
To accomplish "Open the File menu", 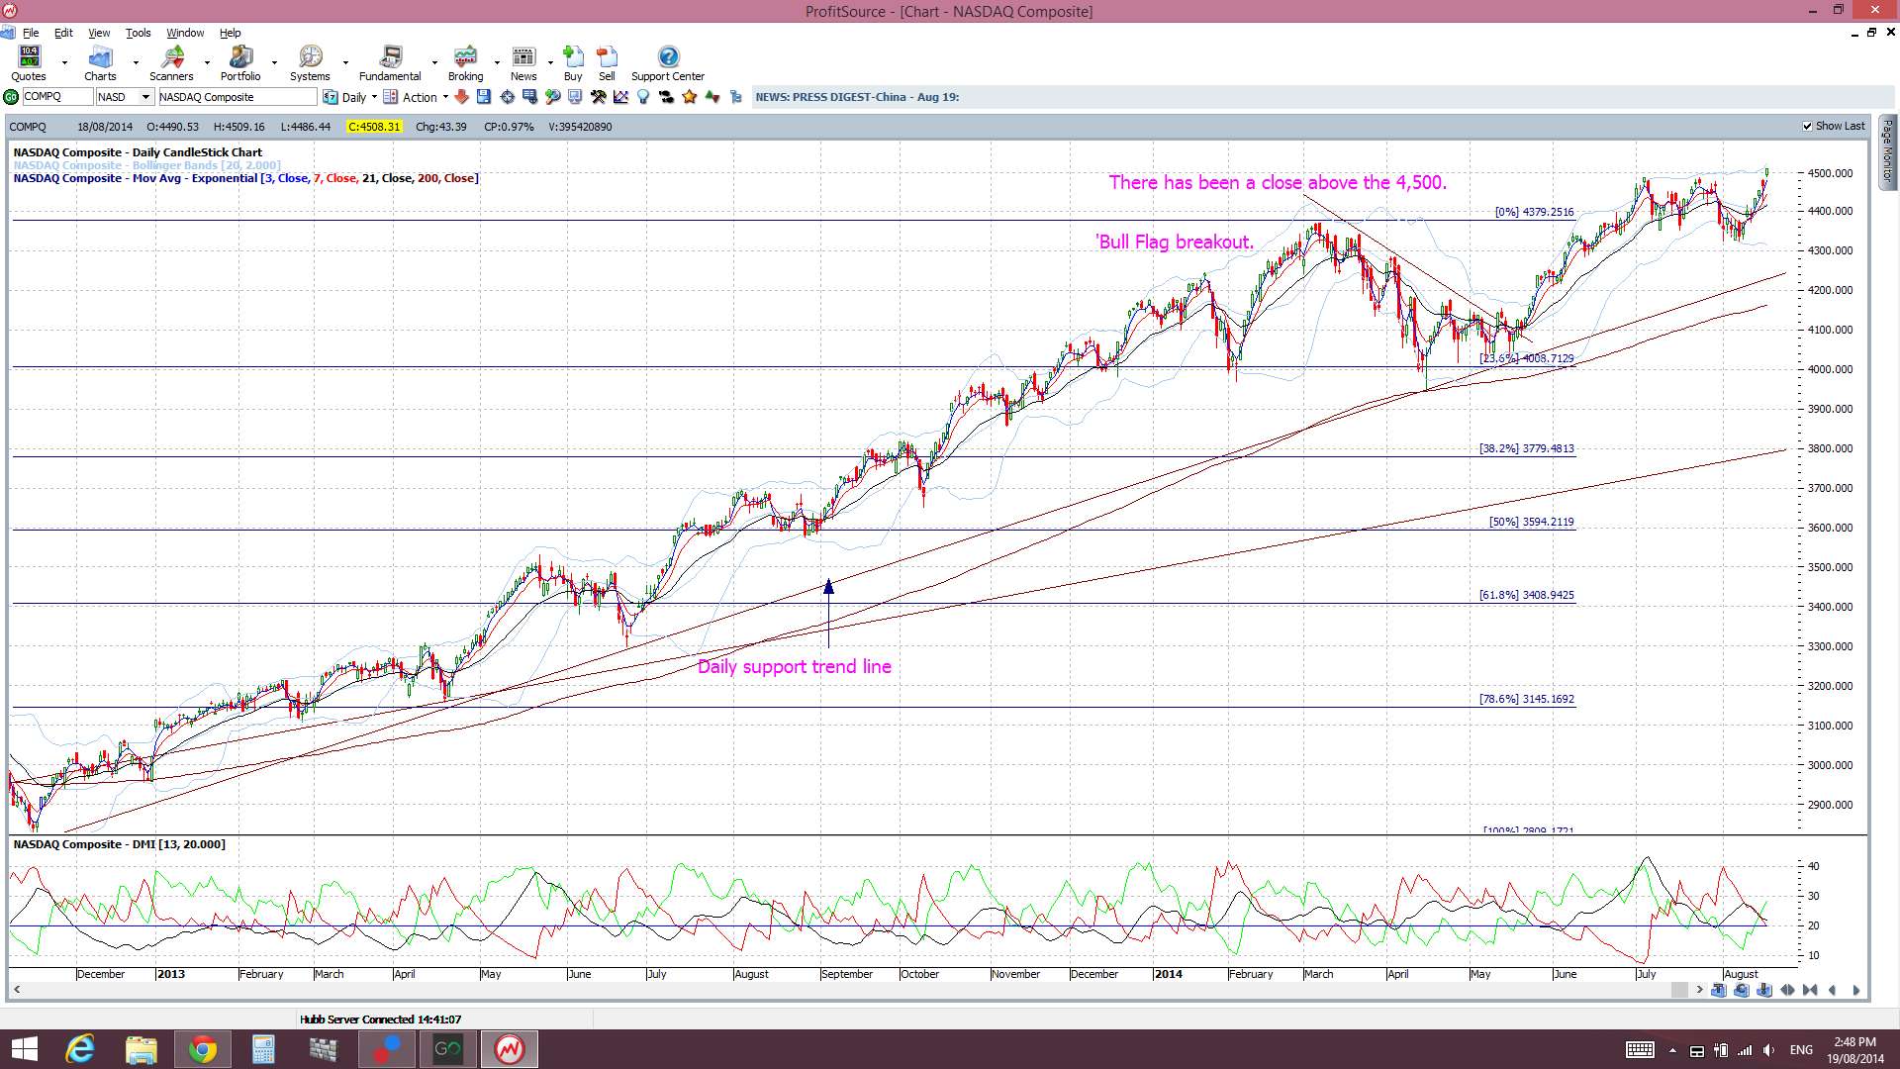I will click(31, 33).
